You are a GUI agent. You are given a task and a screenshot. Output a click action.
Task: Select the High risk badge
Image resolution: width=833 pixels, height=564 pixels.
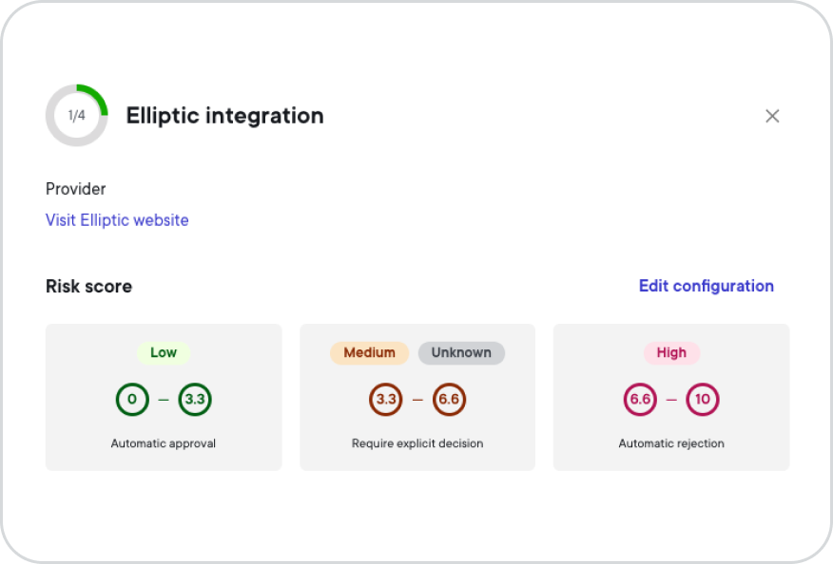click(x=671, y=353)
